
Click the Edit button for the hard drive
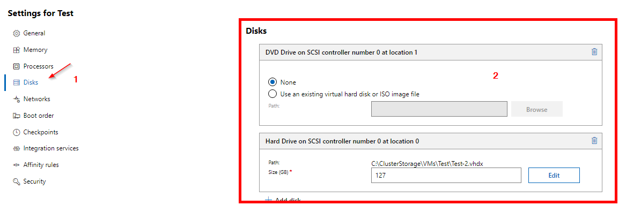[554, 175]
